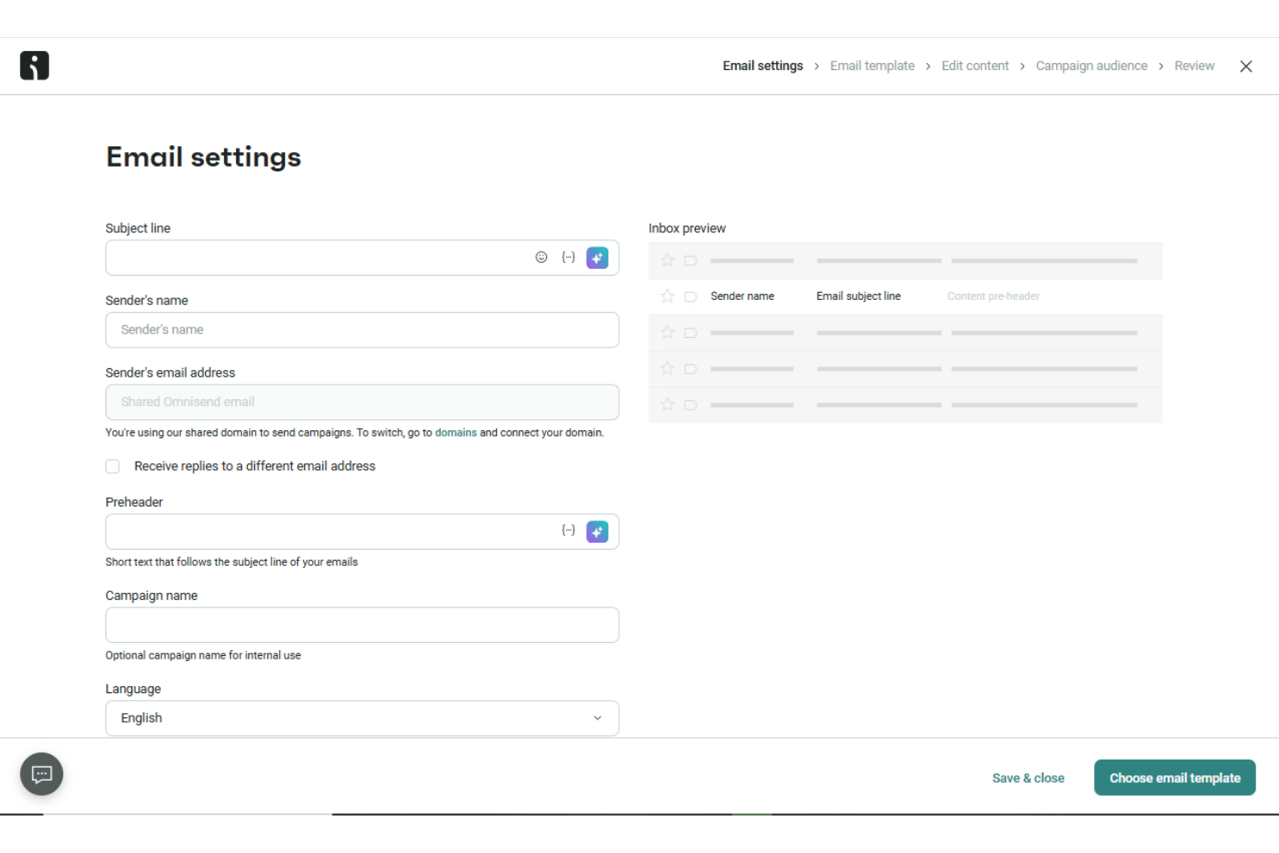Click the Omnisend logo icon
Viewport: 1279px width, 853px height.
click(35, 66)
